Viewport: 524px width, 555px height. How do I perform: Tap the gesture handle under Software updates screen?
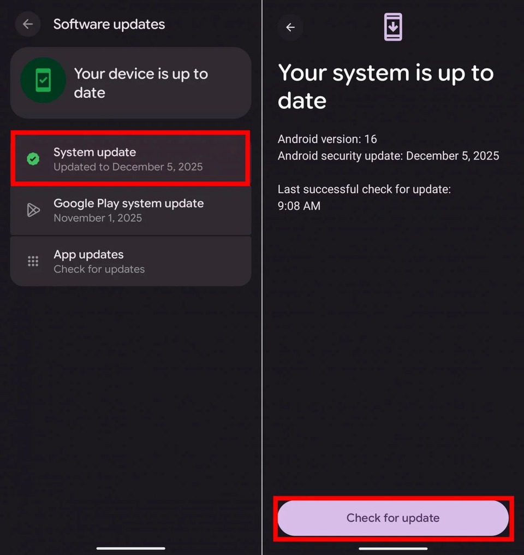[131, 548]
